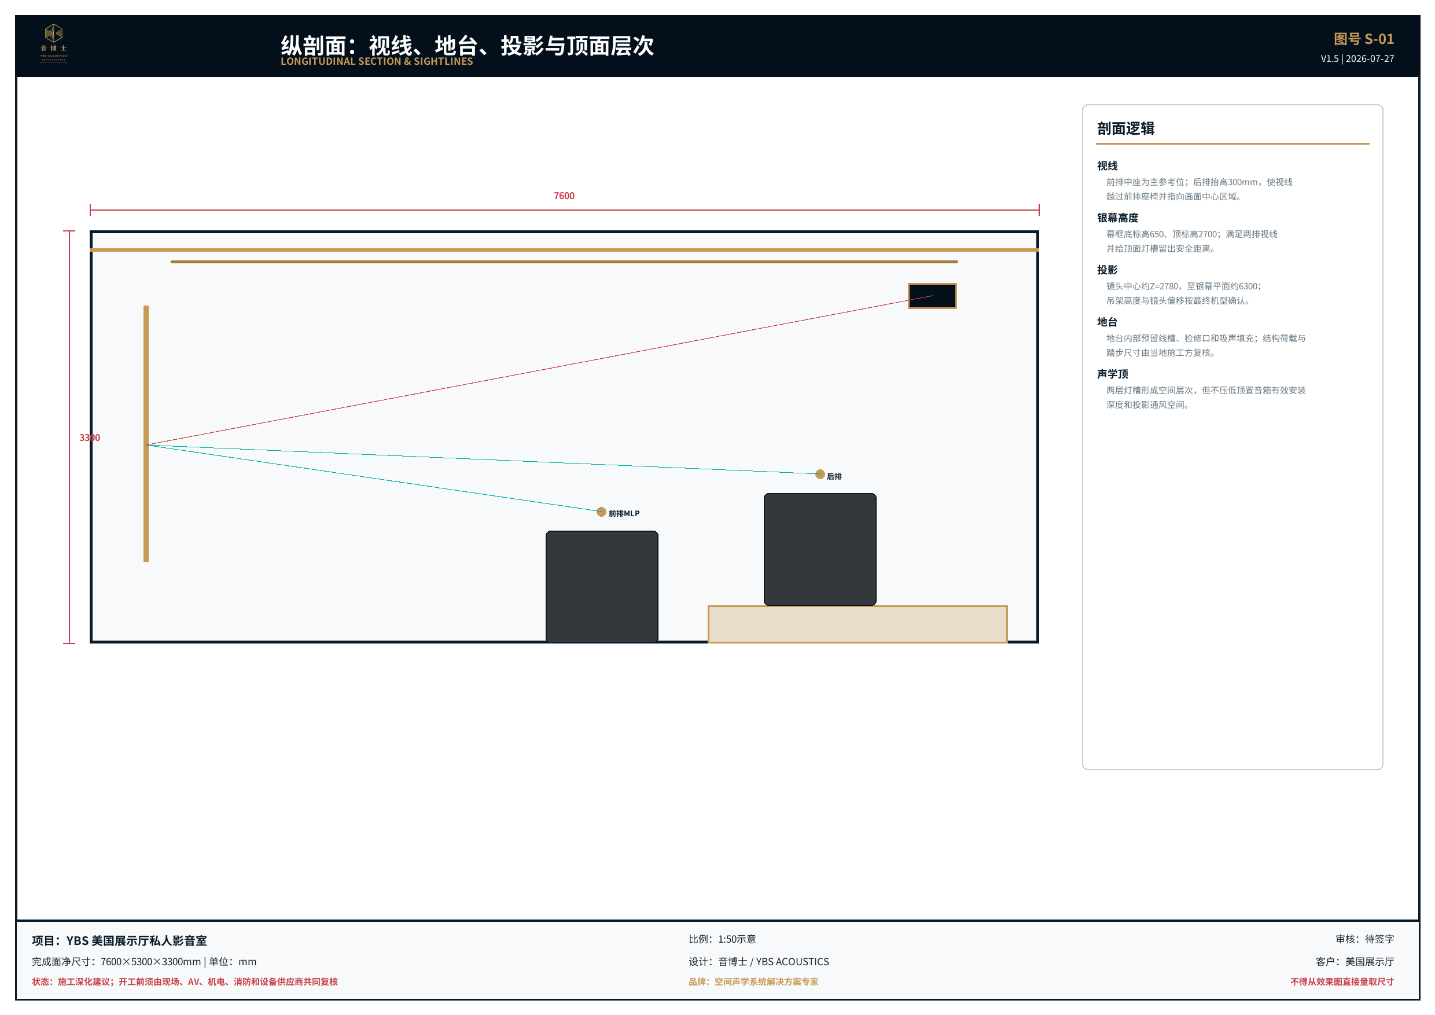Click subtitle LONGITUDINAL SECTION & SIGHTLINES
Screen dimensions: 1435x1015
click(376, 61)
